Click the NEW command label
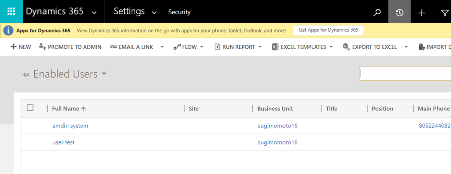Image resolution: width=451 pixels, height=174 pixels. click(x=25, y=47)
